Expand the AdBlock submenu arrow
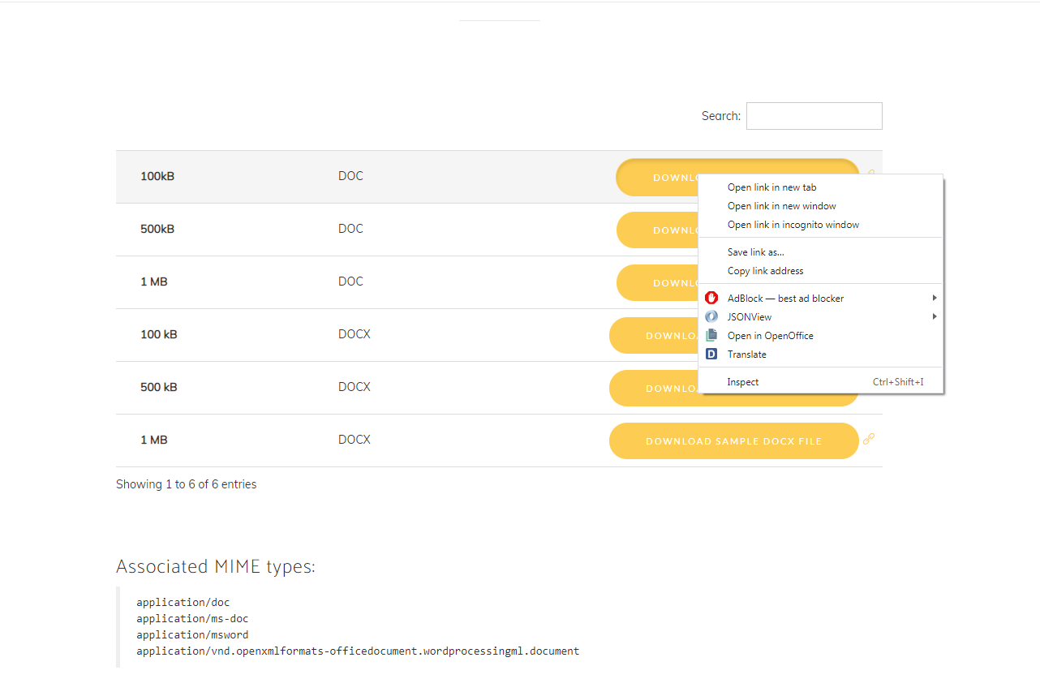Screen dimensions: 1040x679 (935, 299)
